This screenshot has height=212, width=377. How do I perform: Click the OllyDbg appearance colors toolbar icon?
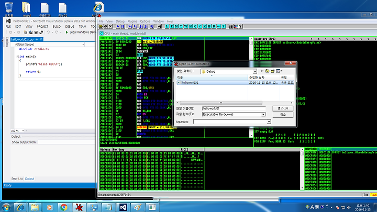point(236,26)
